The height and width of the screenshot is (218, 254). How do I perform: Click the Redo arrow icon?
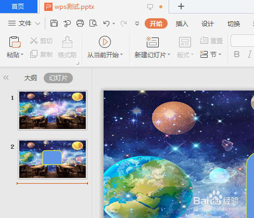coord(123,23)
